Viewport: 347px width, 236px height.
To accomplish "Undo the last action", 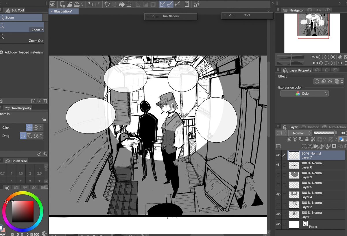I will 91,4.
